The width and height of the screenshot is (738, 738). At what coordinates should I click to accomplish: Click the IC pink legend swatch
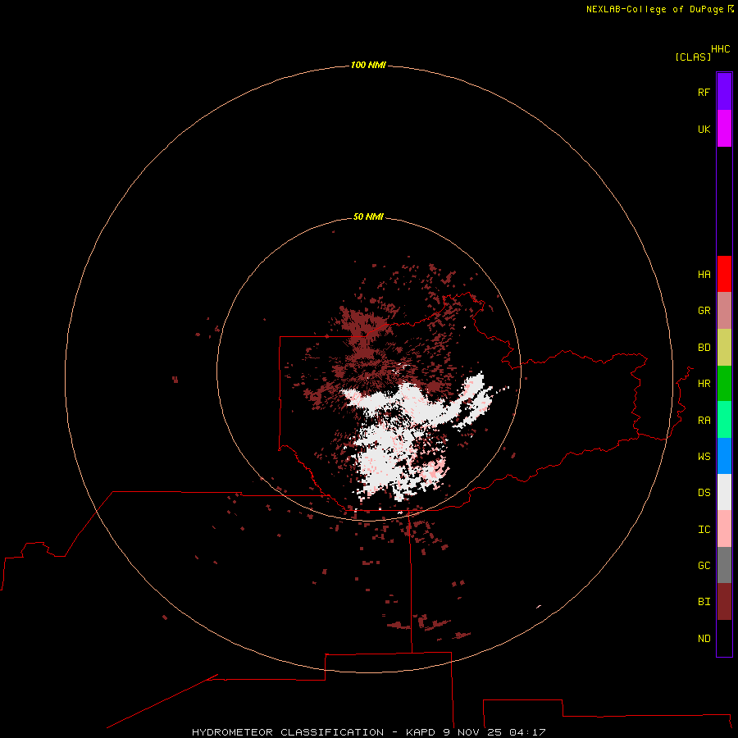tap(724, 529)
